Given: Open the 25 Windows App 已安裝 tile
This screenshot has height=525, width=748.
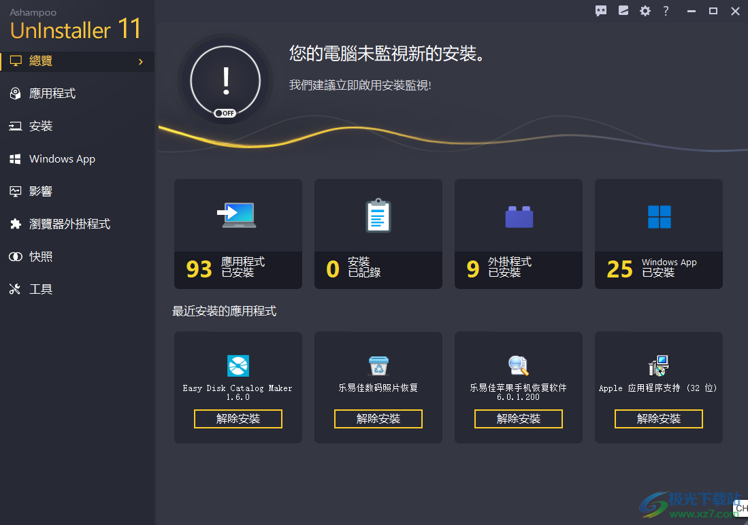Looking at the screenshot, I should coord(659,234).
